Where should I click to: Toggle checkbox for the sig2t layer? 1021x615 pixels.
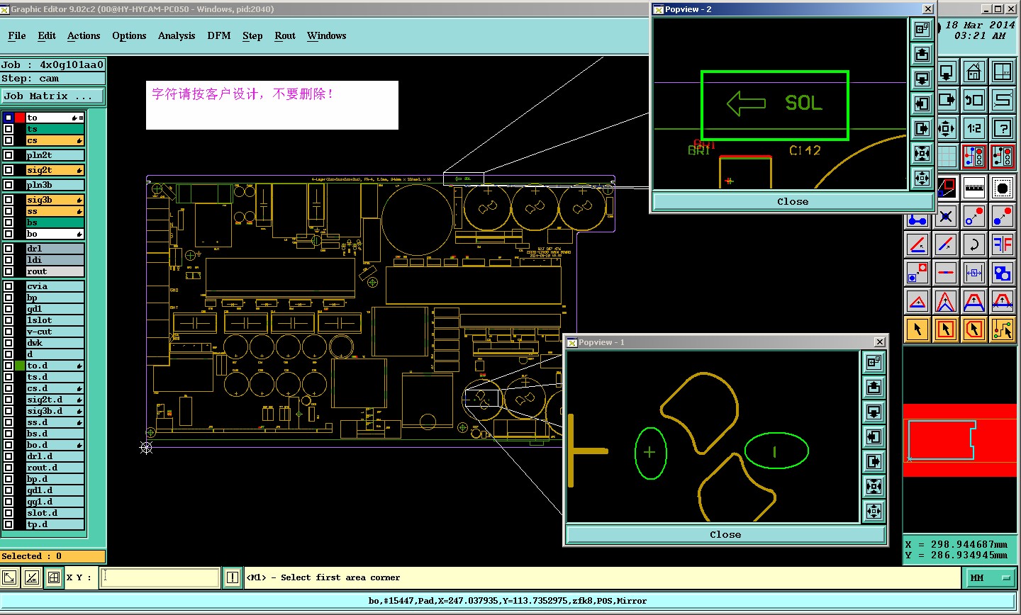tap(9, 170)
